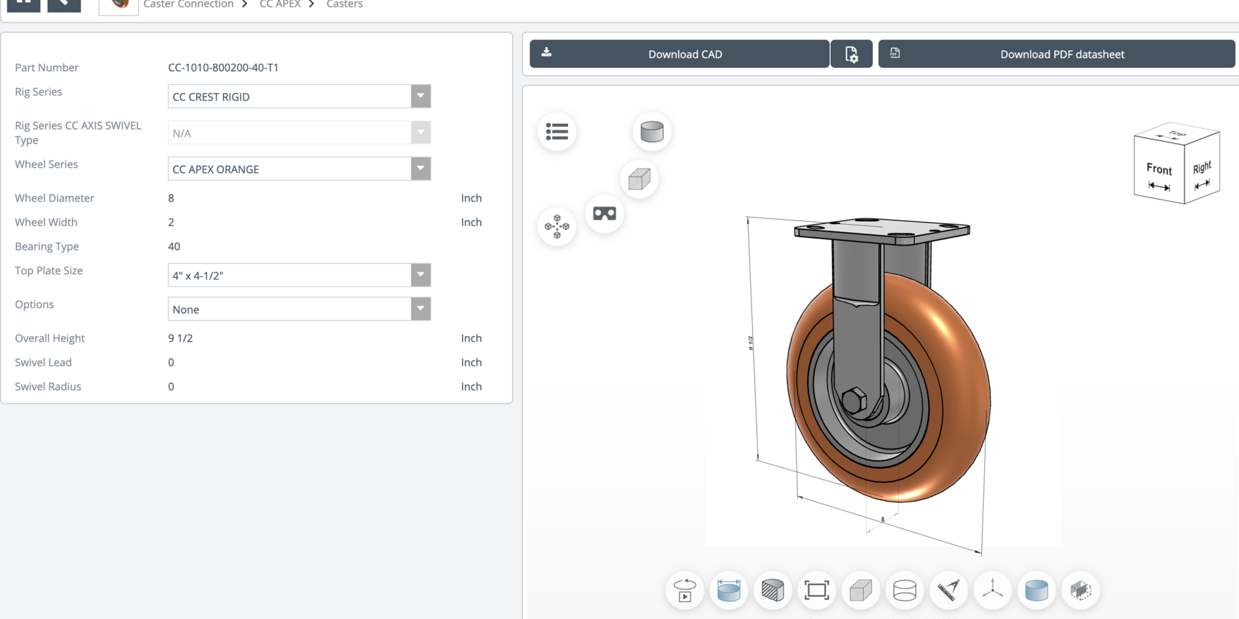Screen dimensions: 1239x619
Task: Enable the section cut view
Action: point(773,590)
